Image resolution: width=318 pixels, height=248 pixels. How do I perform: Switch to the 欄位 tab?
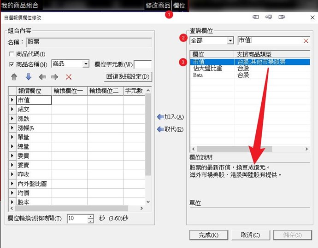coord(179,6)
